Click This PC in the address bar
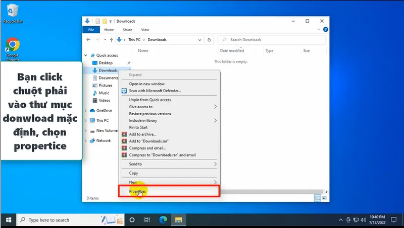 point(134,40)
